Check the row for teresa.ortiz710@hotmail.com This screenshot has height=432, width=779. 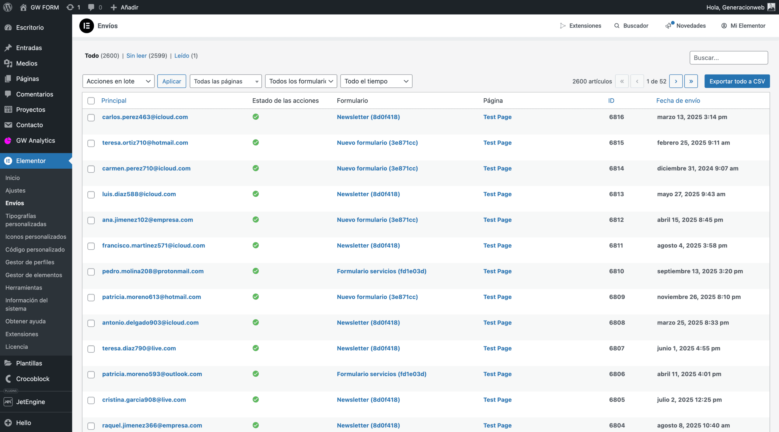[91, 143]
